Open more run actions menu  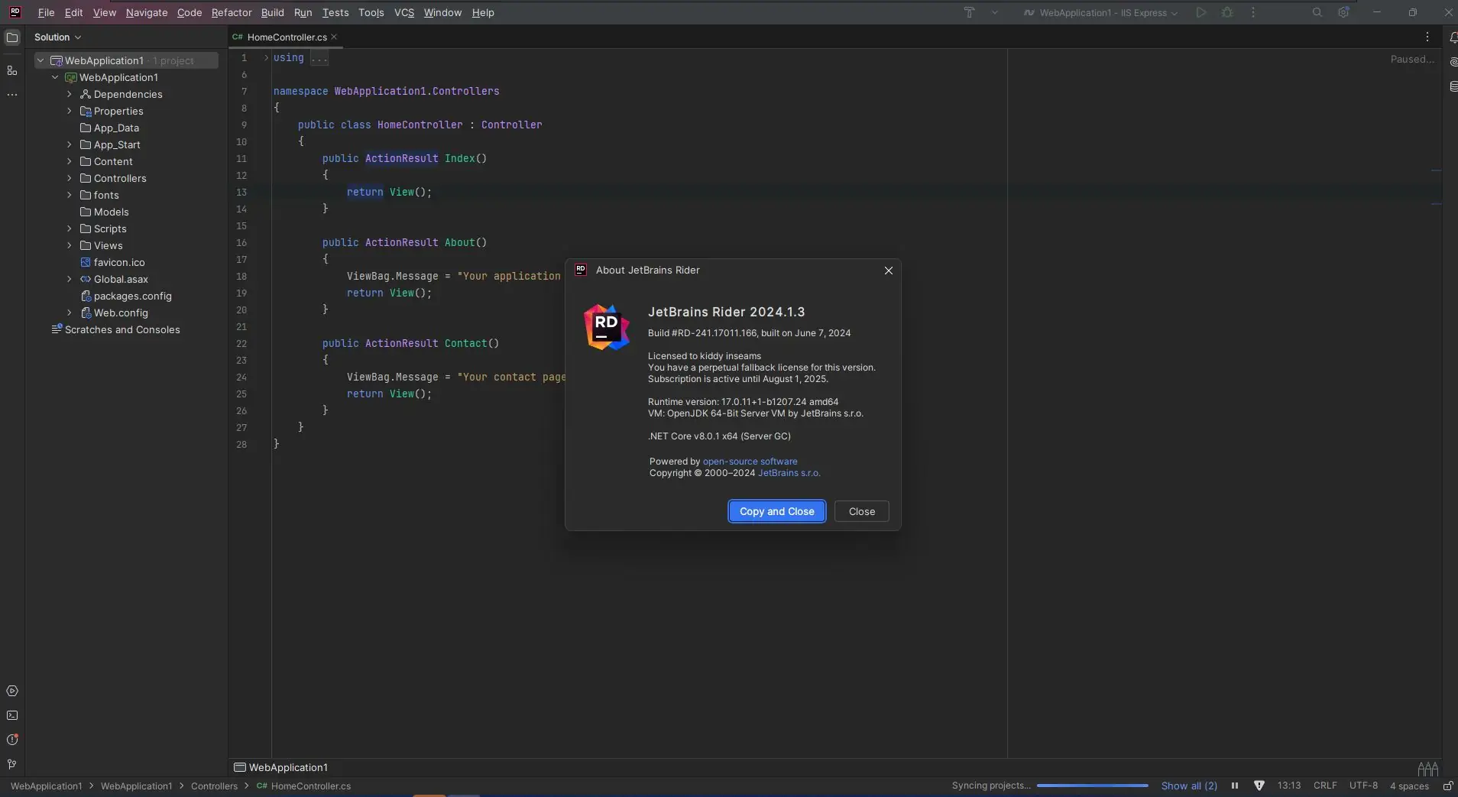pyautogui.click(x=1253, y=12)
